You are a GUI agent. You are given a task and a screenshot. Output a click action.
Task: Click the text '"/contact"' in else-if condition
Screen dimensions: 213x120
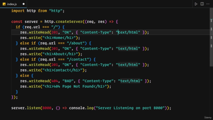tap(78, 59)
